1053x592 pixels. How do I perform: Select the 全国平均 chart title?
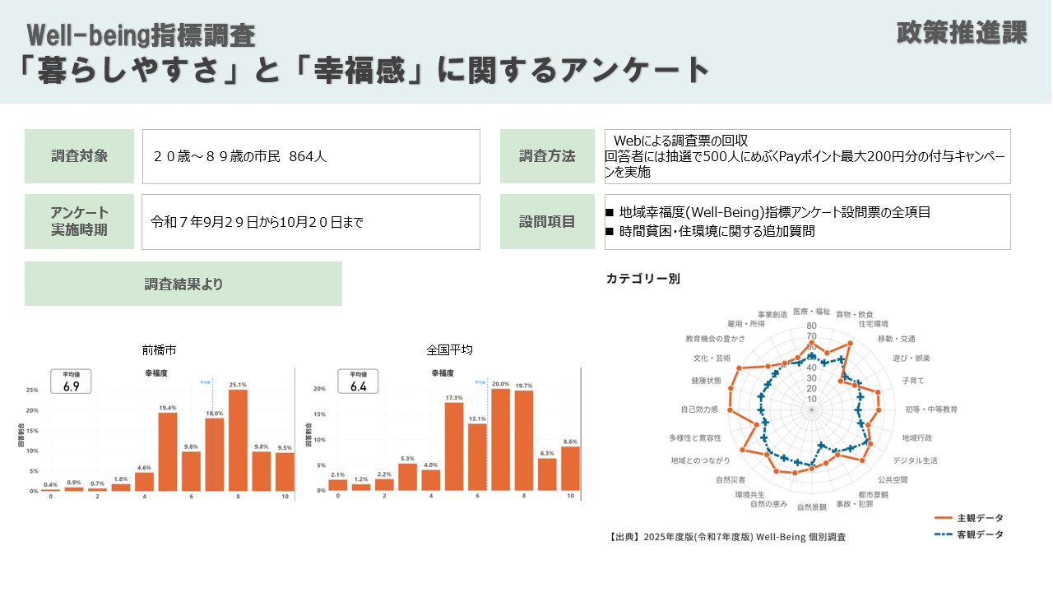pos(450,350)
